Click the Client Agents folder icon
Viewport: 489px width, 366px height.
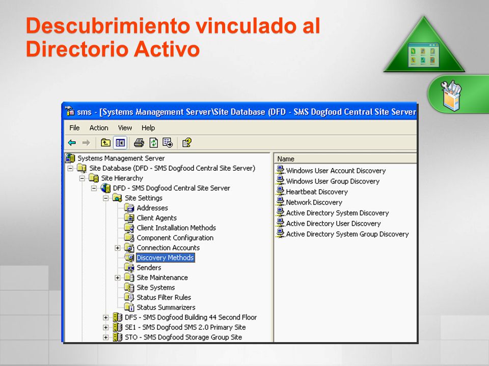tap(129, 218)
